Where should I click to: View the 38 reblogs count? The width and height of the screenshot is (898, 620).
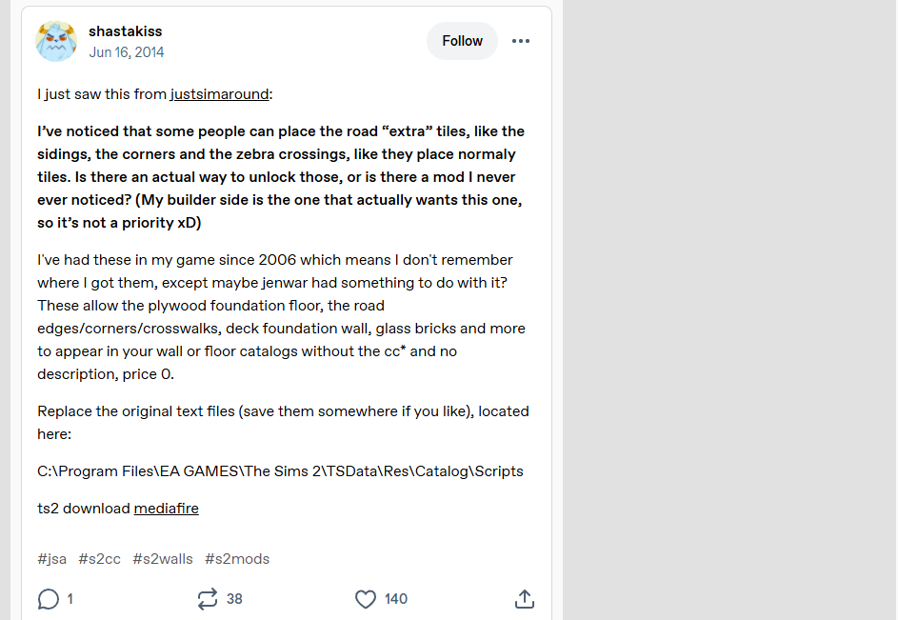(234, 599)
